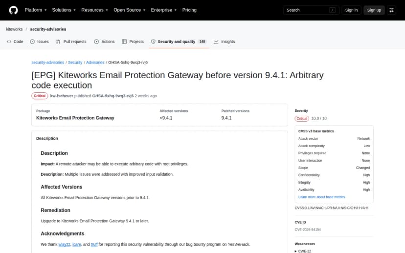The image size is (405, 253).
Task: Switch to the Pull requests tab
Action: tap(71, 42)
